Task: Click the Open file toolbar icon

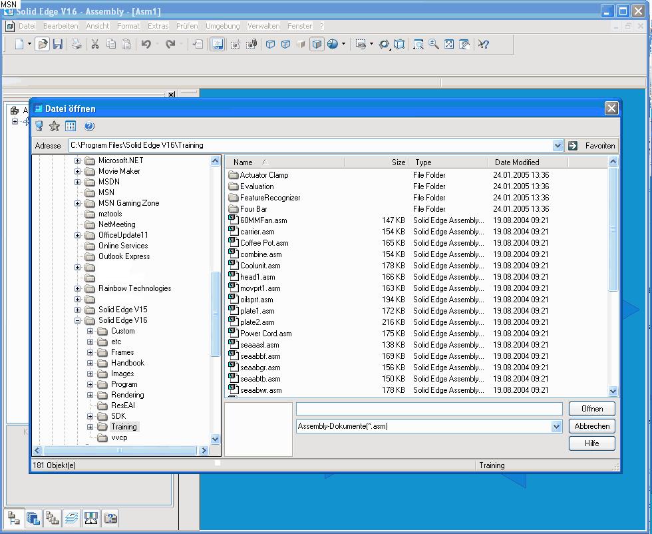Action: click(42, 44)
